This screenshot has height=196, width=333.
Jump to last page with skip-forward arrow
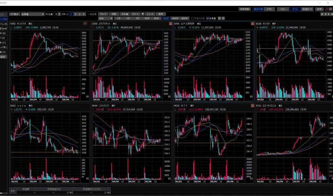331,14
